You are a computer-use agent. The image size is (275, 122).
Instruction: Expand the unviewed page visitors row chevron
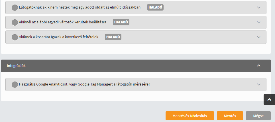coord(258,8)
